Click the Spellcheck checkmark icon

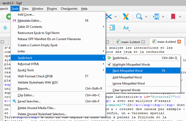[x=109, y=58]
